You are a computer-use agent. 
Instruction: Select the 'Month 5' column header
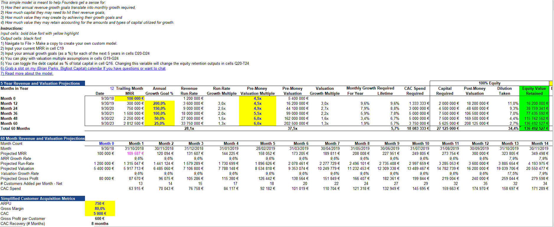click(267, 143)
